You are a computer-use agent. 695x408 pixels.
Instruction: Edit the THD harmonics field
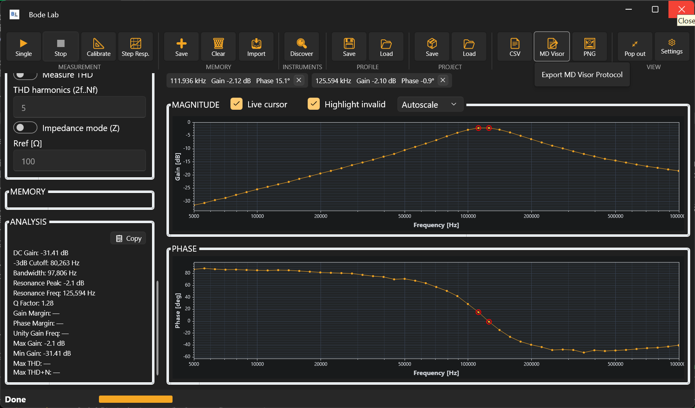coord(80,107)
